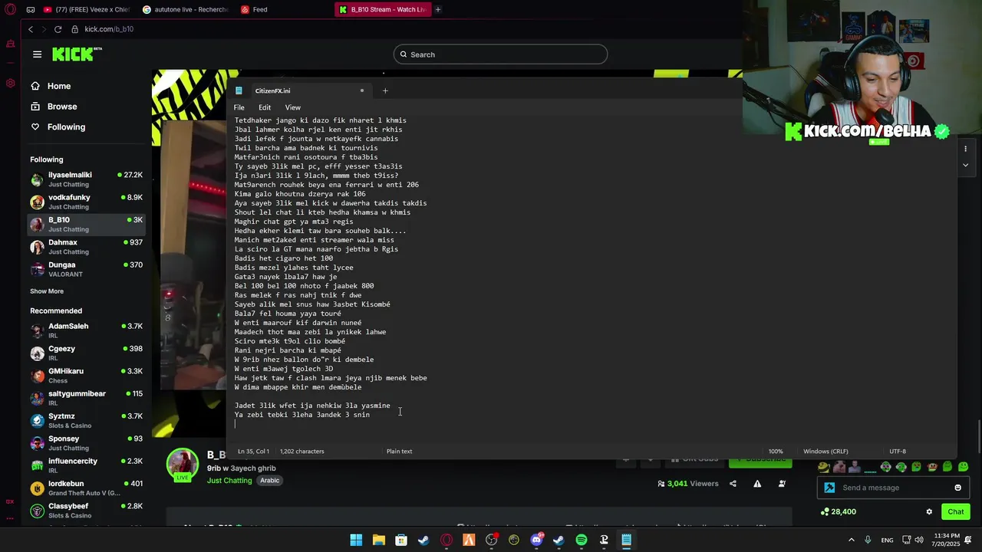Open a new browser tab with plus

click(x=438, y=9)
